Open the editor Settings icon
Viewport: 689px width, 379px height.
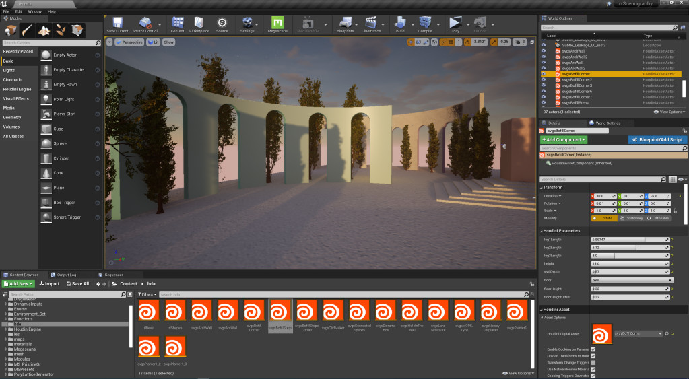click(247, 24)
